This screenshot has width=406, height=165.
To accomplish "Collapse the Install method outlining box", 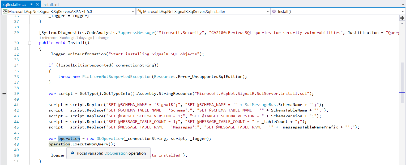I will pyautogui.click(x=30, y=43).
